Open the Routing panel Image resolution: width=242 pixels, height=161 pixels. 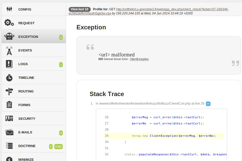pyautogui.click(x=34, y=91)
